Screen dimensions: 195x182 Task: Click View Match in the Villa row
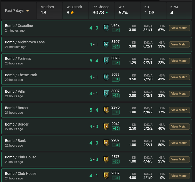coord(179,94)
